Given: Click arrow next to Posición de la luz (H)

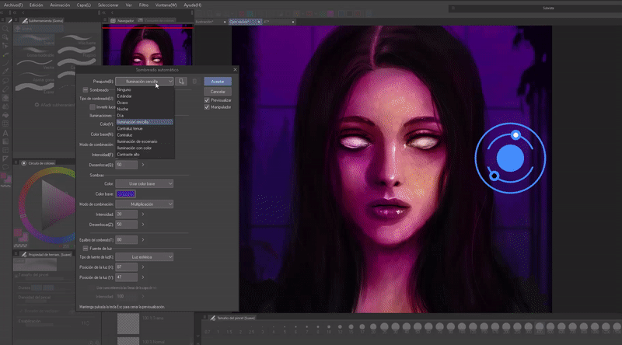Looking at the screenshot, I should [142, 267].
